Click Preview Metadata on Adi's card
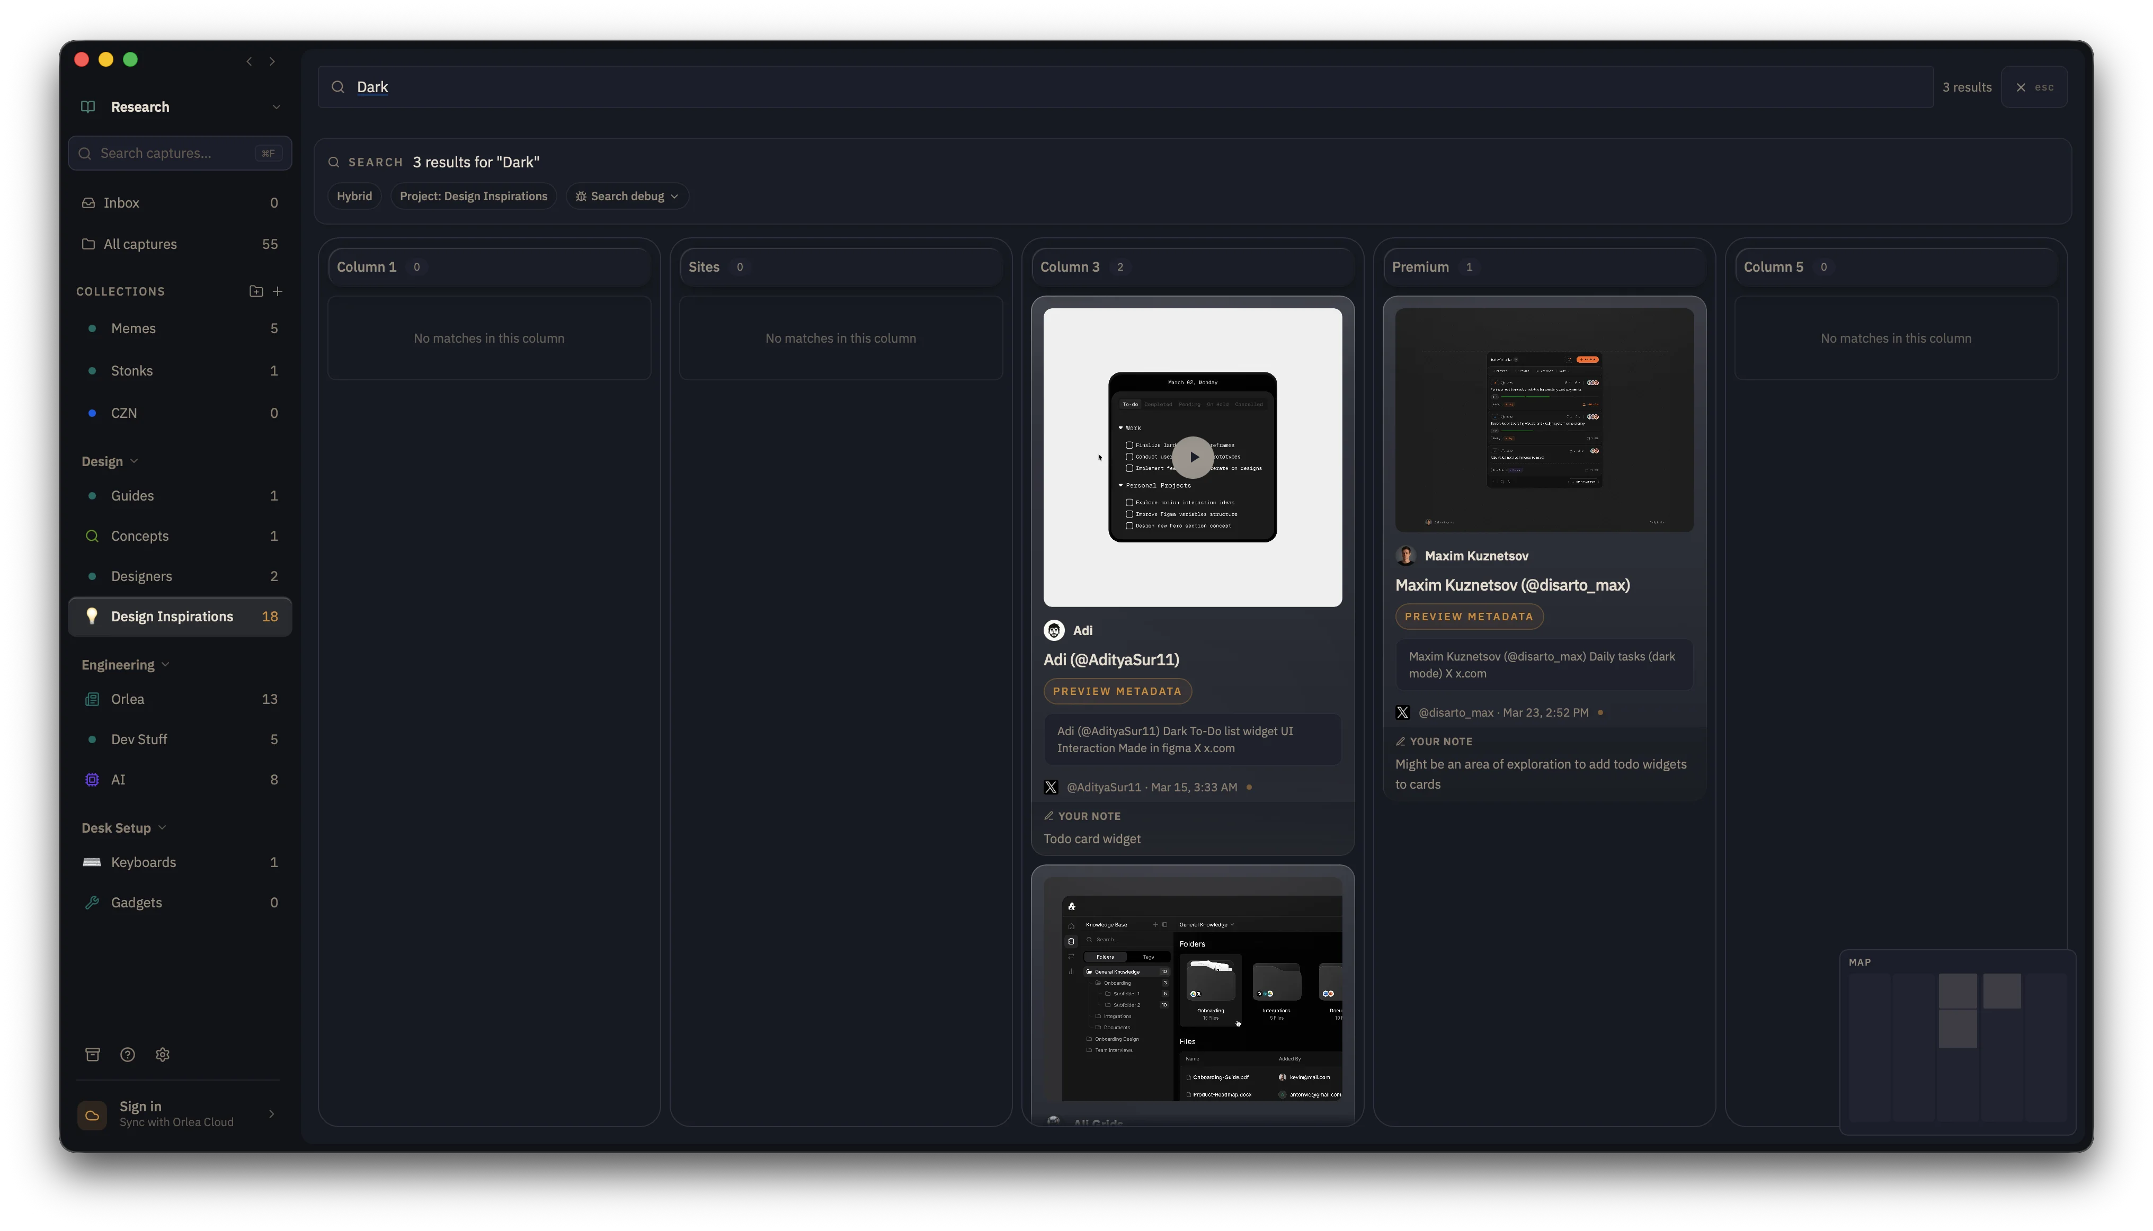Viewport: 2153px width, 1231px height. pos(1117,691)
